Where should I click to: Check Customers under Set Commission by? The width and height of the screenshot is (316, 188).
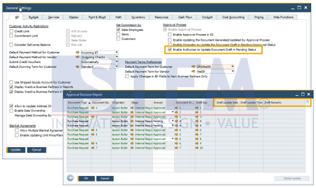click(x=118, y=39)
